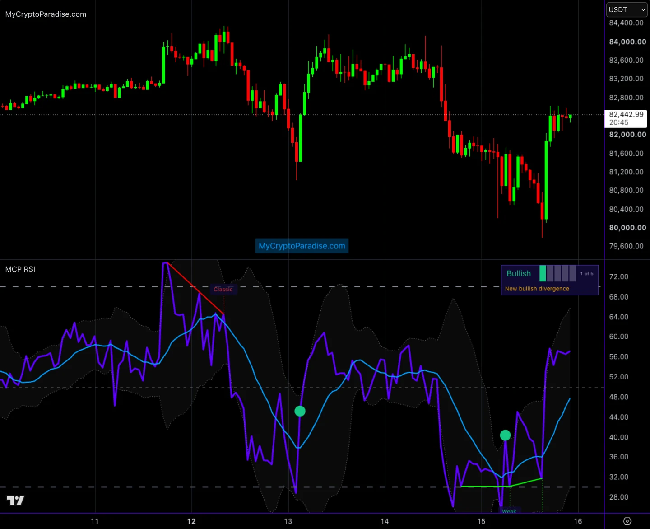Screen dimensions: 650x529
Task: Click the '1 of 5' strength indicator text
Action: (586, 274)
